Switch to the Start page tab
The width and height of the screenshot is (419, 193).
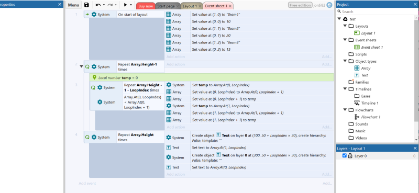tap(166, 6)
